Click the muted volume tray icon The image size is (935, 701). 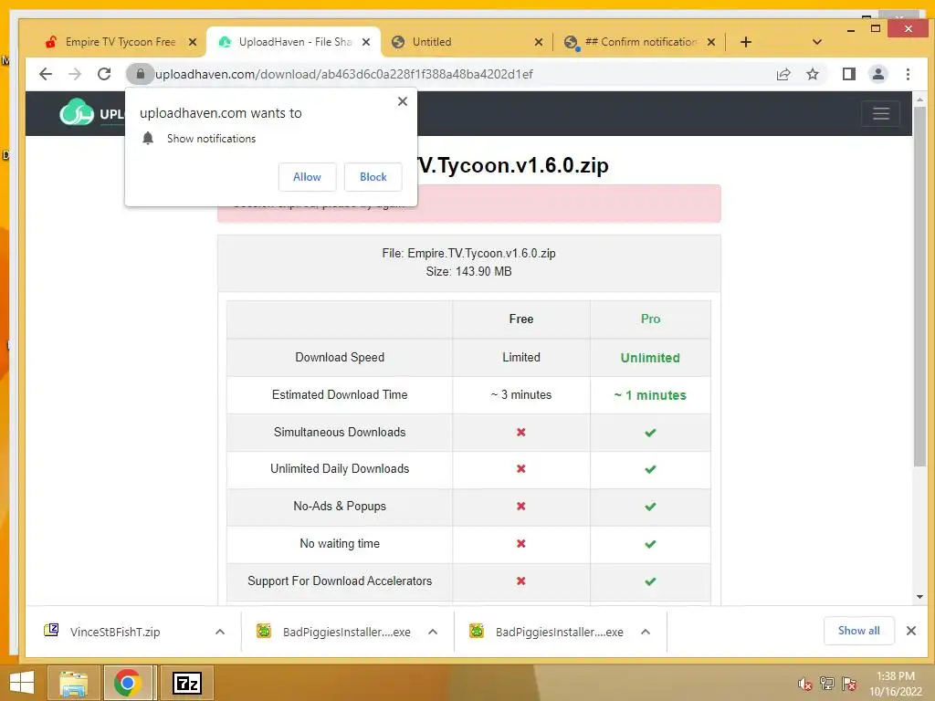[805, 684]
